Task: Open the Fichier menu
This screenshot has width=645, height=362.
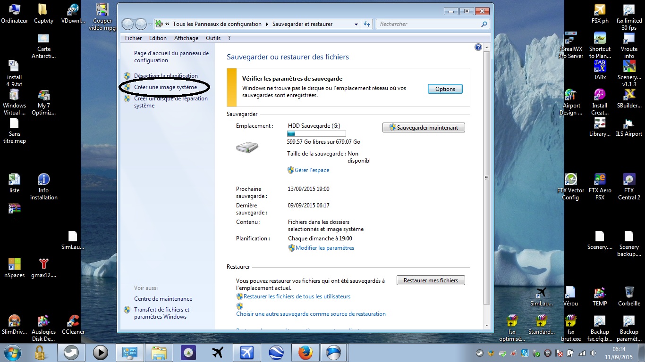Action: 133,38
